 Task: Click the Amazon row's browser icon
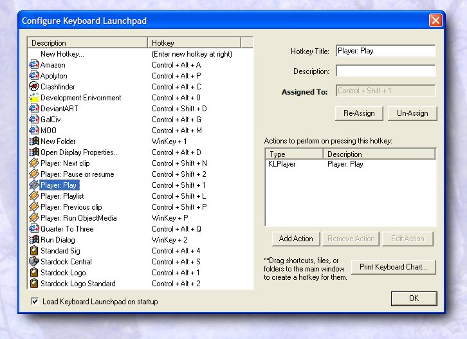click(34, 64)
